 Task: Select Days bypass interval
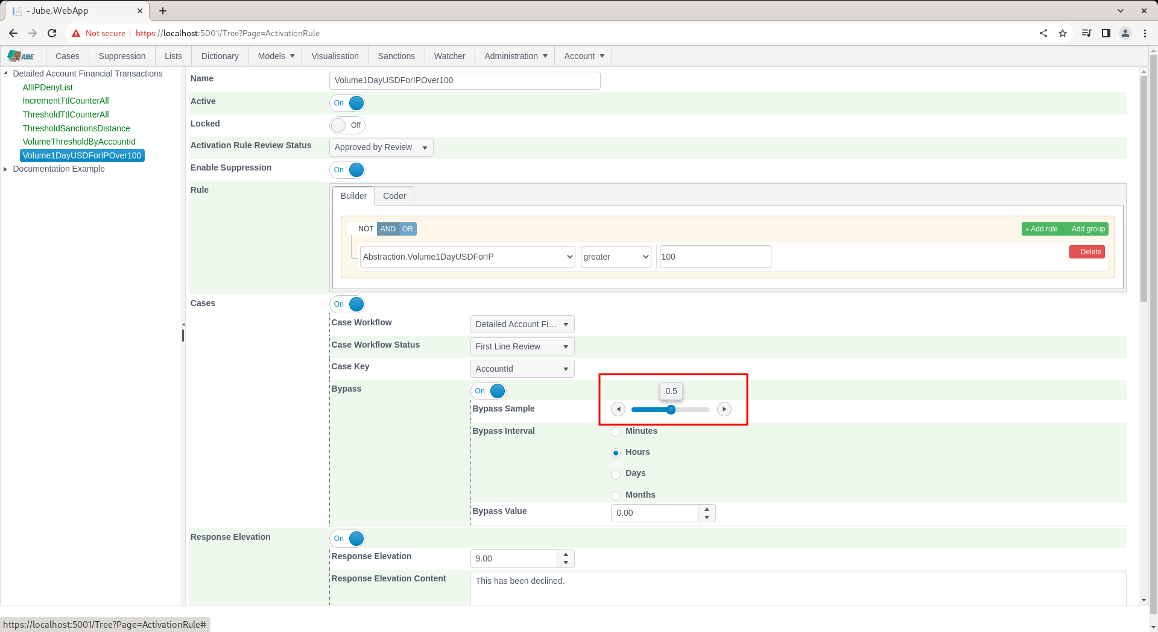616,474
